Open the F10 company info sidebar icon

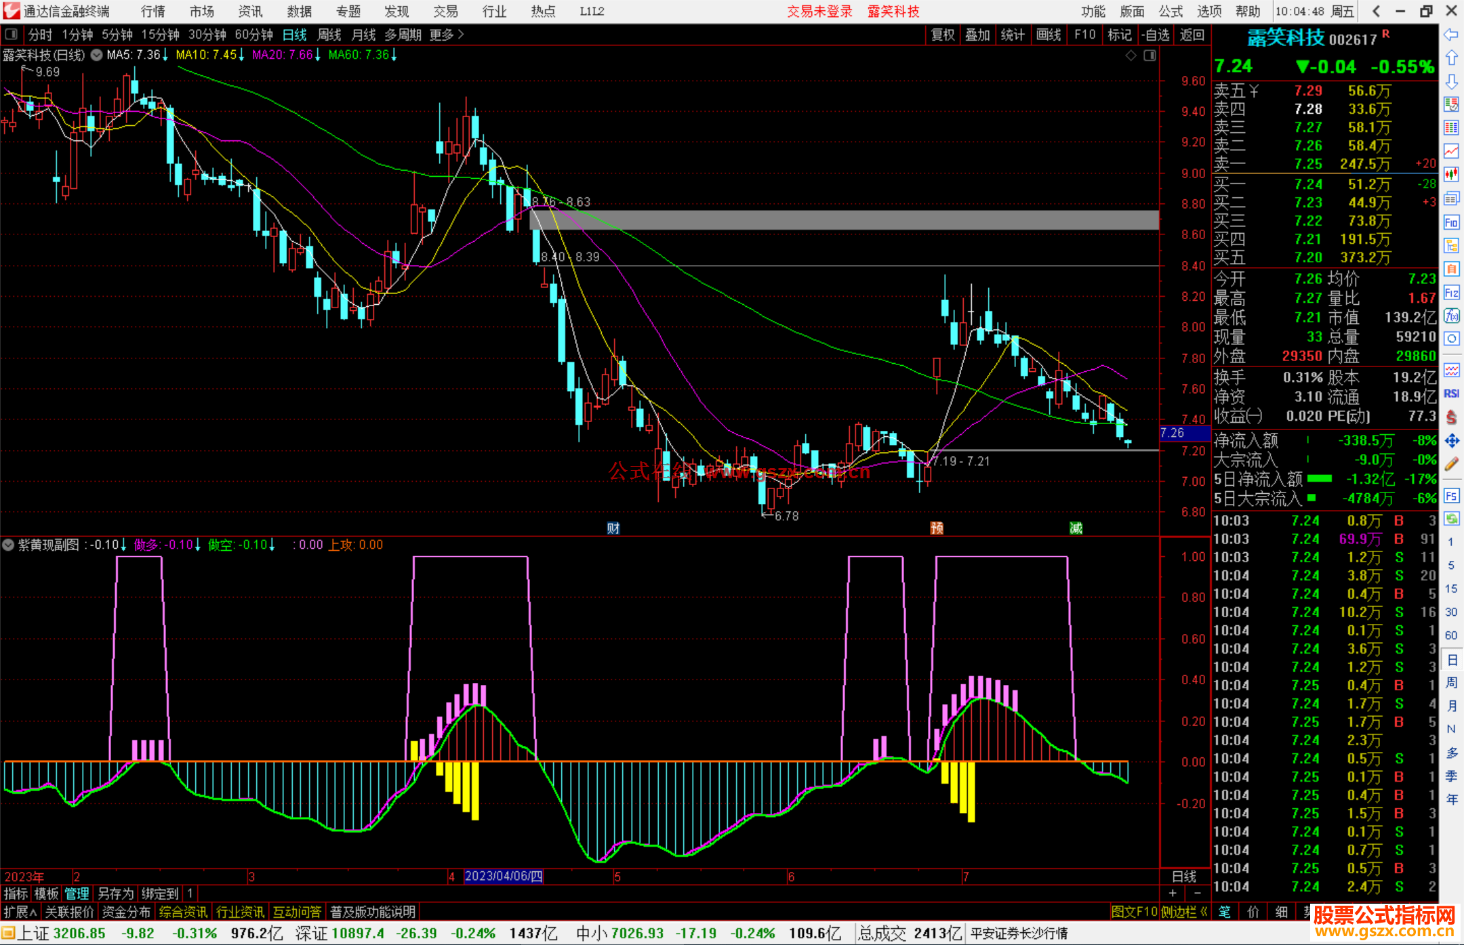1451,222
